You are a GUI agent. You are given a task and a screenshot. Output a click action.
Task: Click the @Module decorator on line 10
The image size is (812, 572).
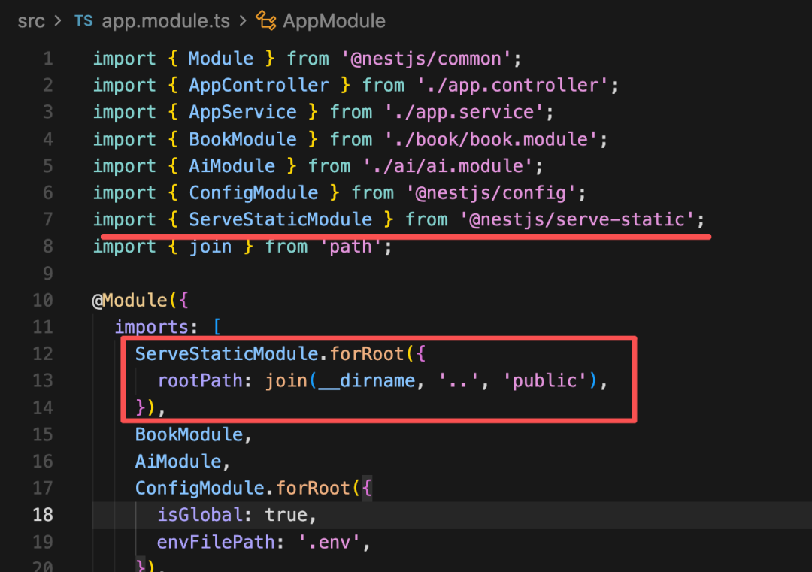point(129,300)
